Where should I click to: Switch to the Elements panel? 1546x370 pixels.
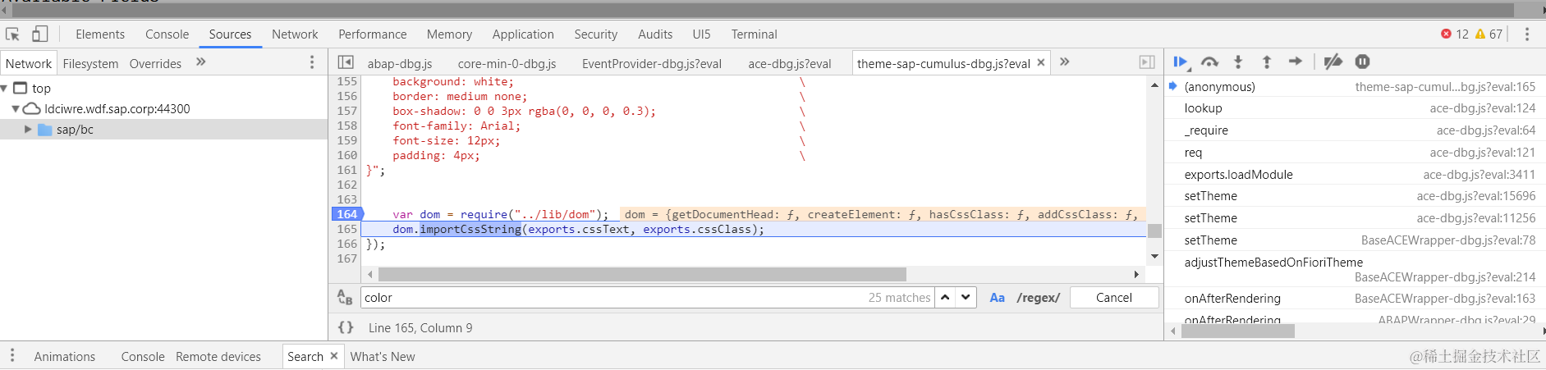click(100, 34)
